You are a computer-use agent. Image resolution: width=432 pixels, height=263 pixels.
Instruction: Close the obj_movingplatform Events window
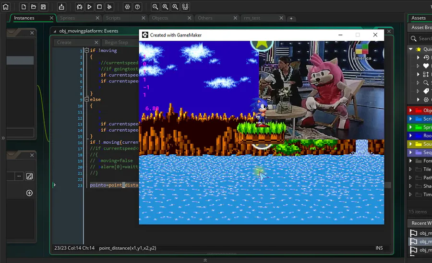coord(389,31)
